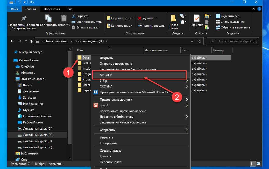Image resolution: width=269 pixels, height=169 pixels.
Task: Click the Copy icon in ribbon
Action: click(48, 18)
